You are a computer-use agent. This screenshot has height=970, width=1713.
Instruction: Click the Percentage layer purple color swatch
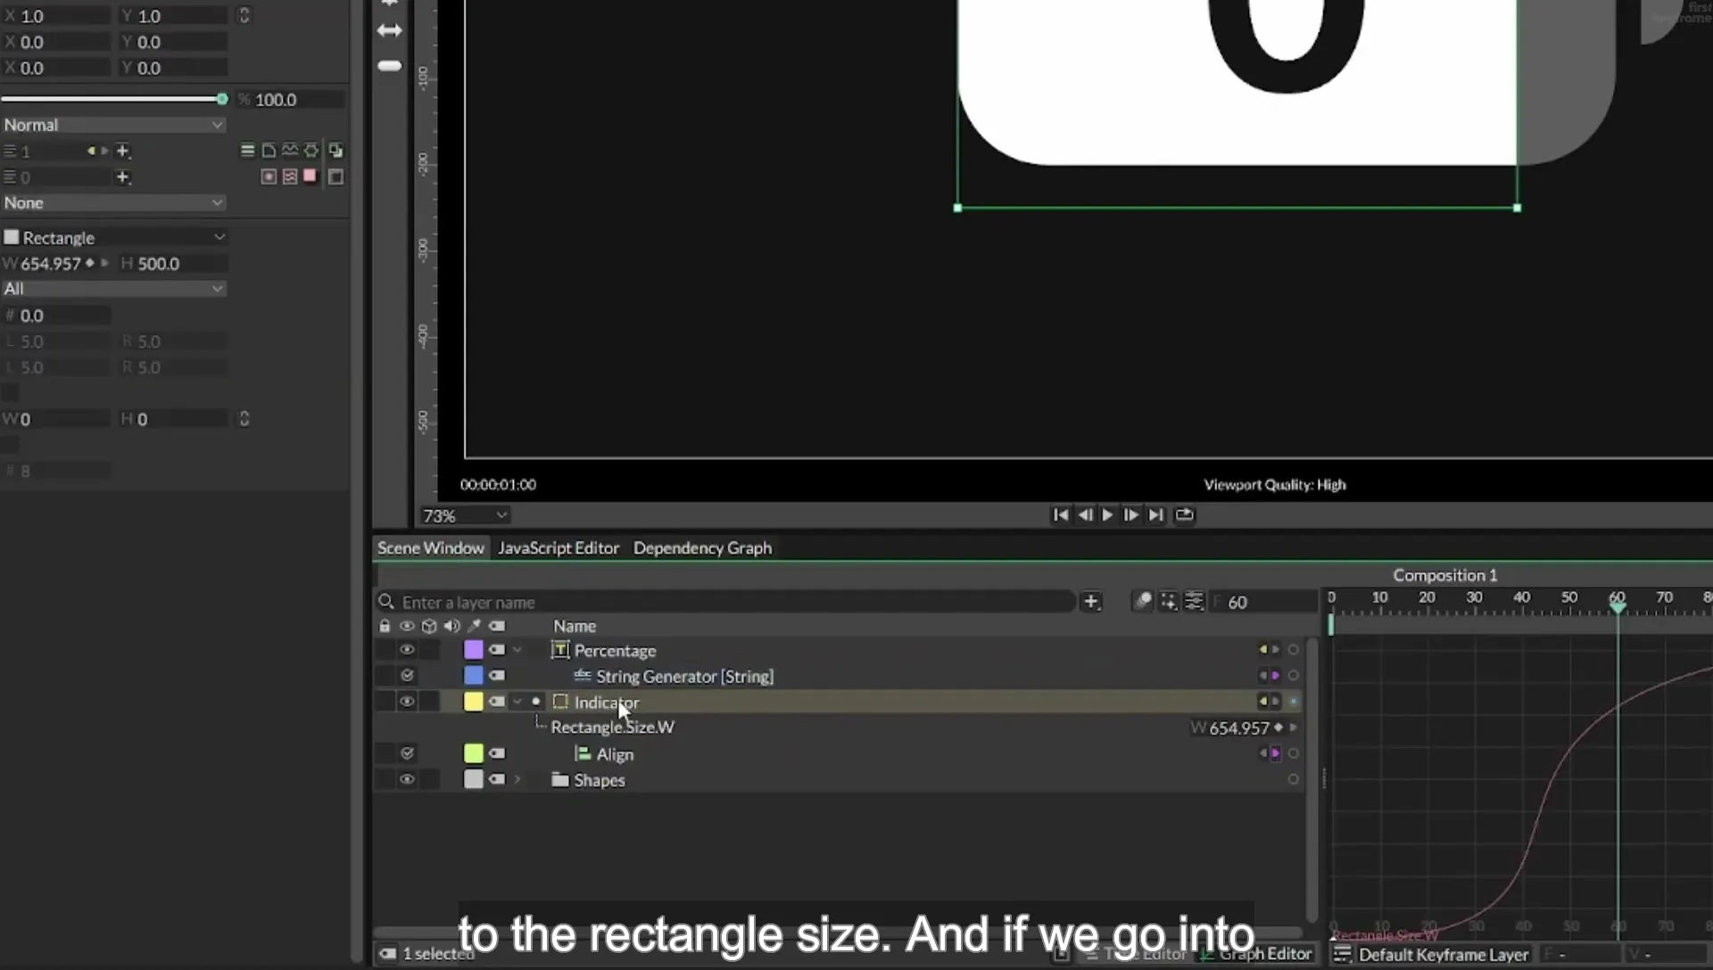click(x=474, y=650)
